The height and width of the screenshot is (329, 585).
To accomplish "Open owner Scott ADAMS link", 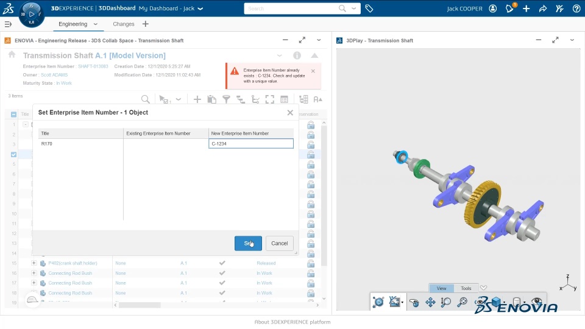I will click(54, 75).
